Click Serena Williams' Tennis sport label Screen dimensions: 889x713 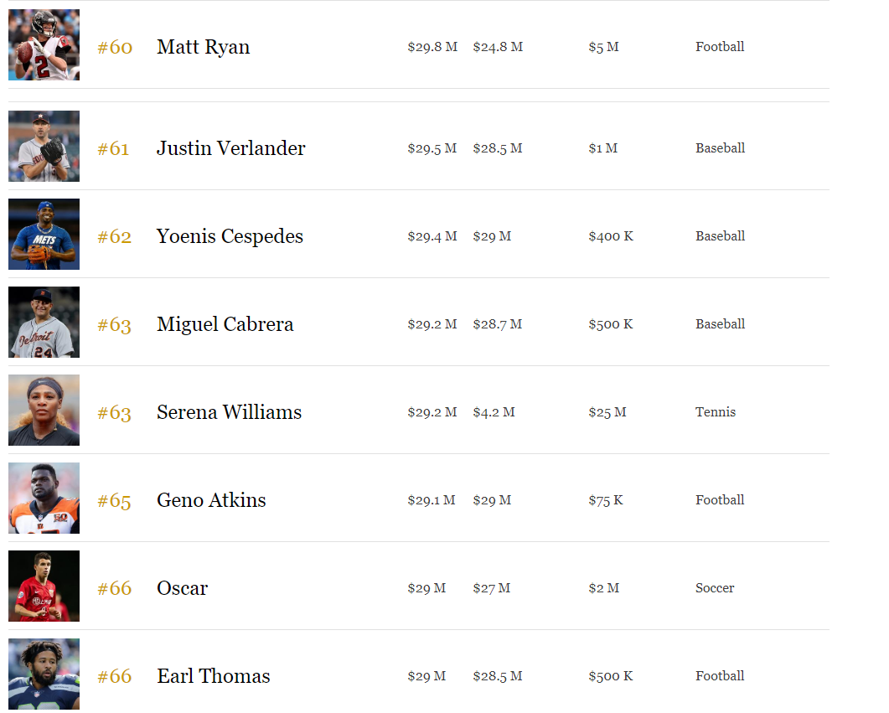pyautogui.click(x=716, y=412)
